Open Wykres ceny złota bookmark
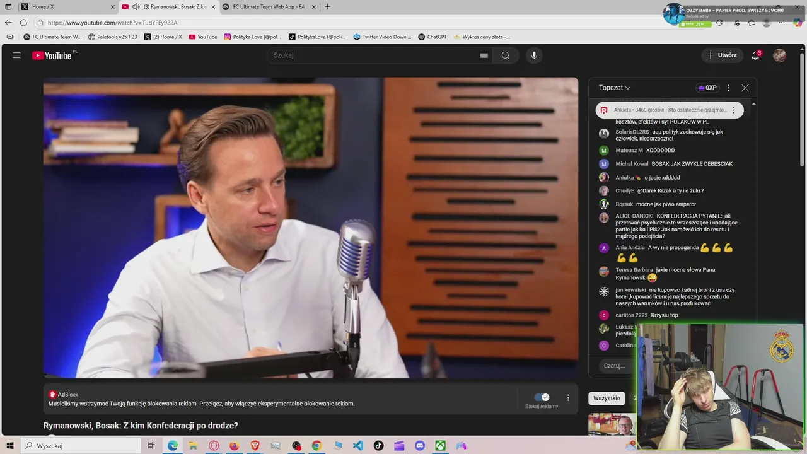The width and height of the screenshot is (807, 454). (481, 37)
